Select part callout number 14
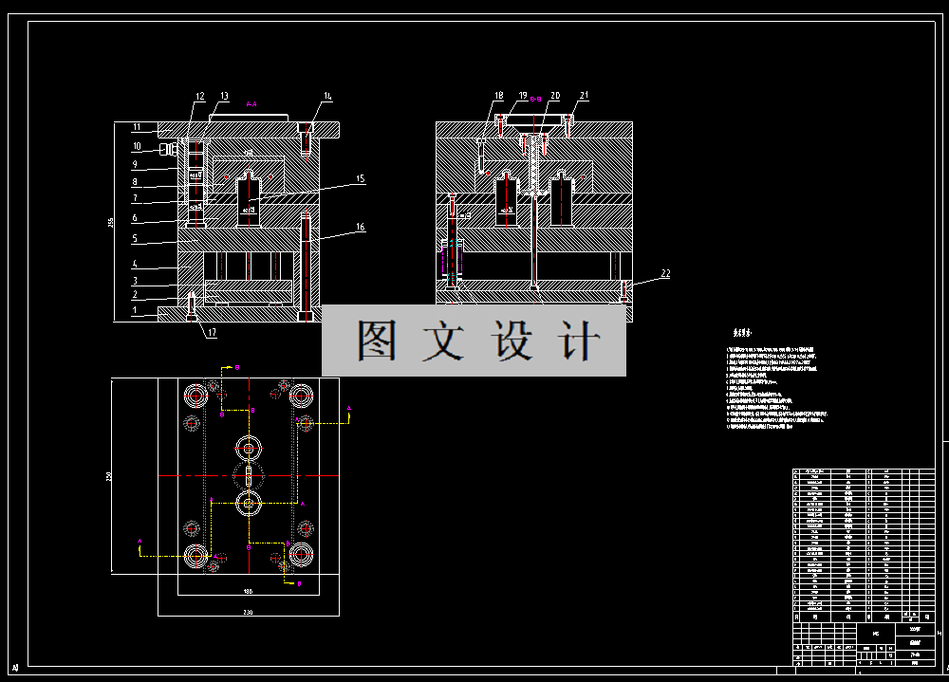 (x=327, y=96)
